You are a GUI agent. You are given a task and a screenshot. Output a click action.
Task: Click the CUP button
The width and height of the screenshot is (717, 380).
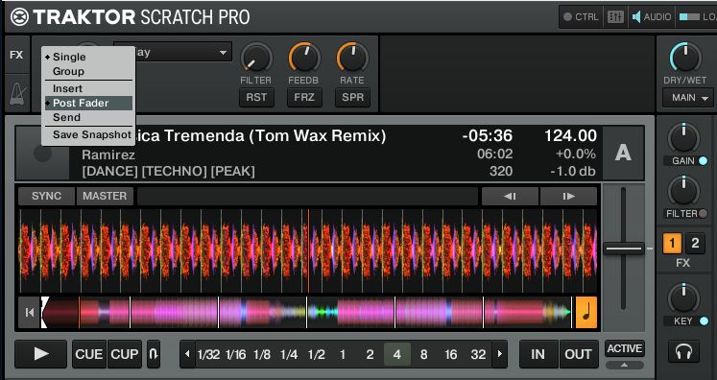click(x=125, y=354)
